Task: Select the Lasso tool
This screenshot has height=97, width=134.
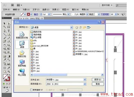Action: 9,27
